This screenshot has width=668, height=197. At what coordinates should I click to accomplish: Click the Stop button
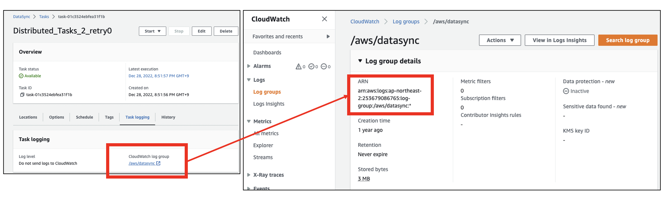[x=179, y=31]
